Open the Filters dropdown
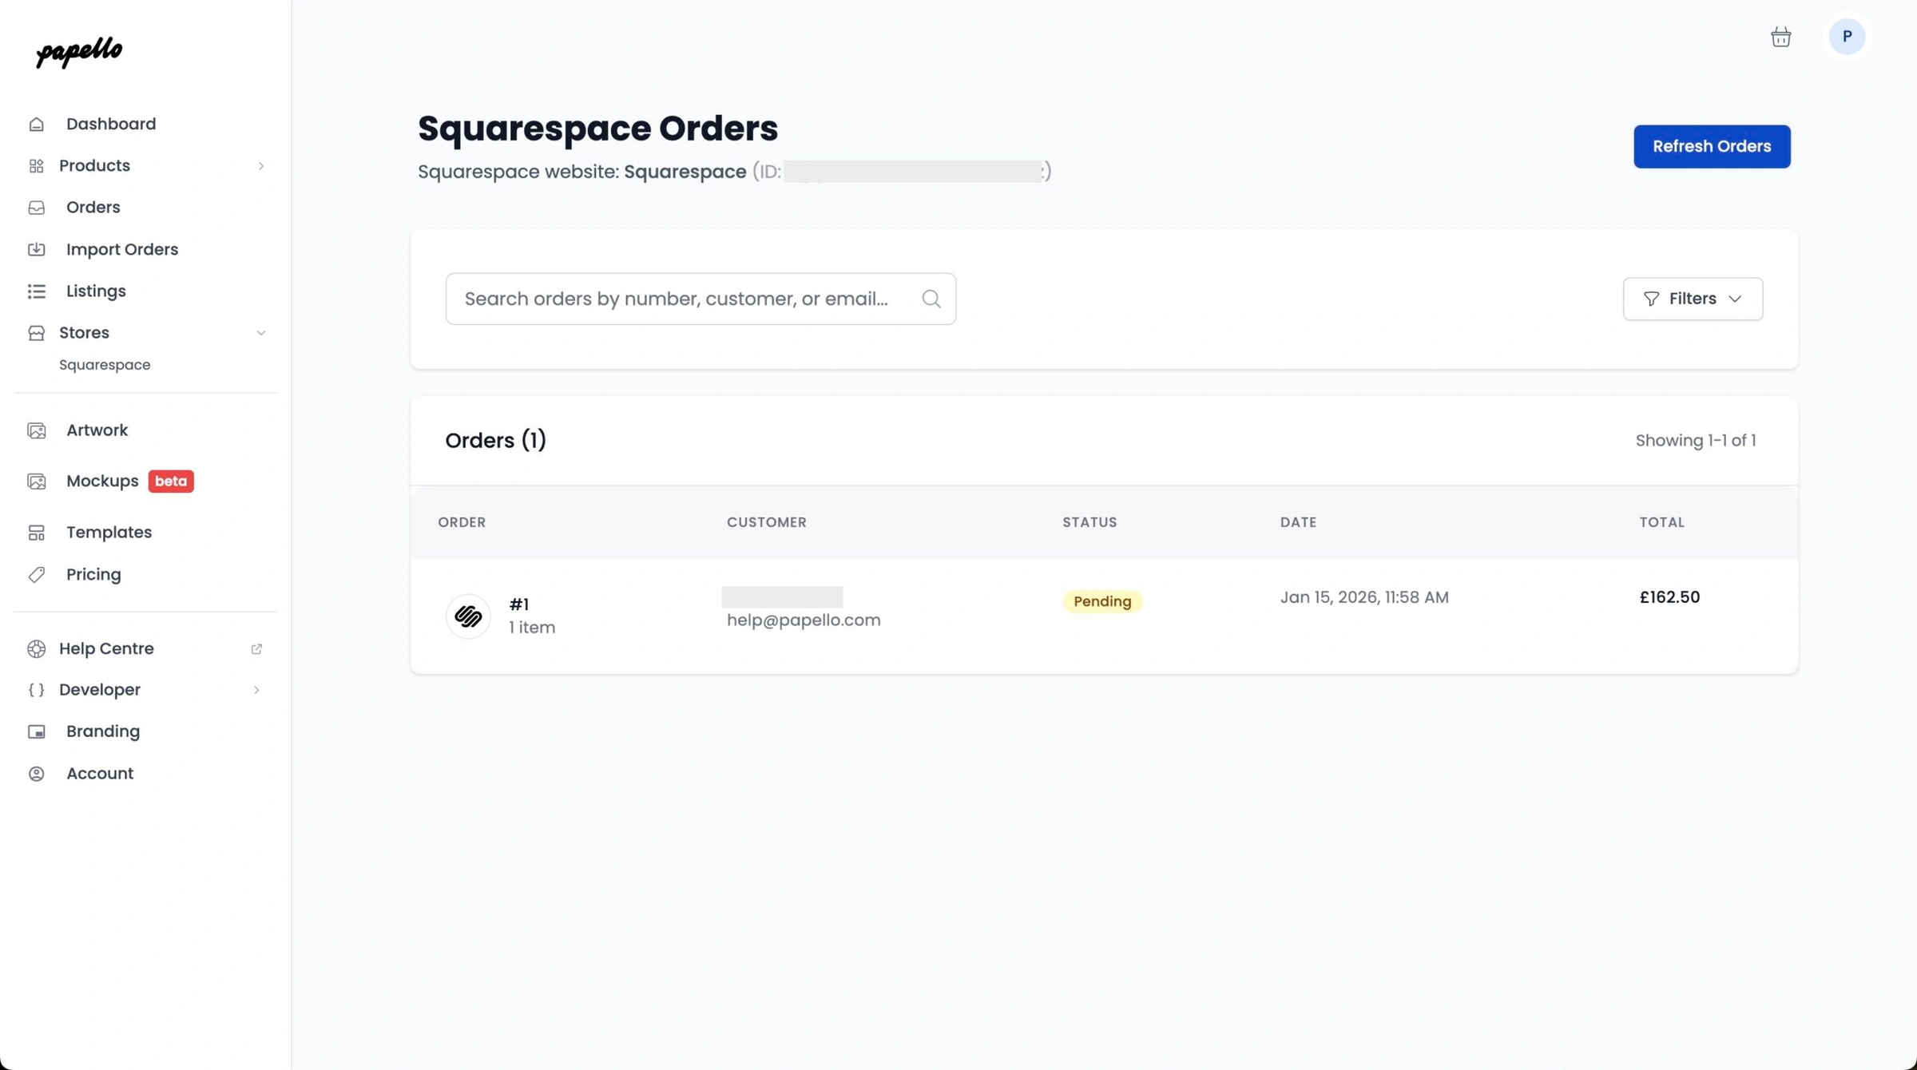The image size is (1917, 1070). (x=1692, y=299)
